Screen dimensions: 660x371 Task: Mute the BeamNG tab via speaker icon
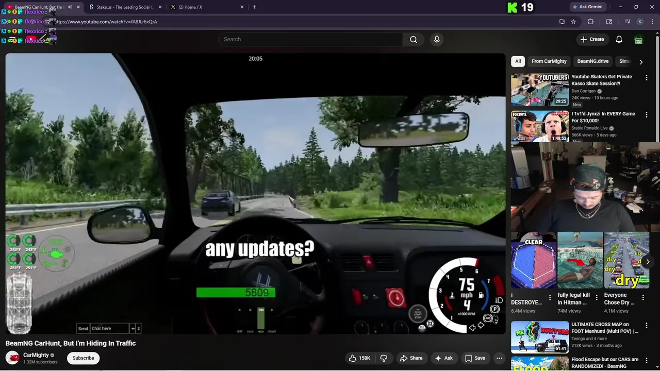tap(70, 7)
